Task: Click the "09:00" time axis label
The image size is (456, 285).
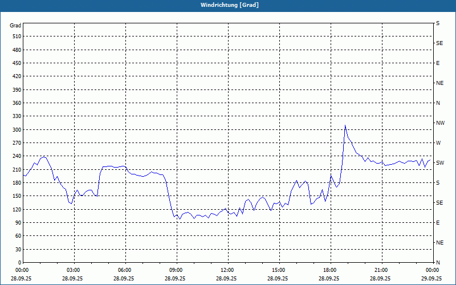Action: click(176, 270)
